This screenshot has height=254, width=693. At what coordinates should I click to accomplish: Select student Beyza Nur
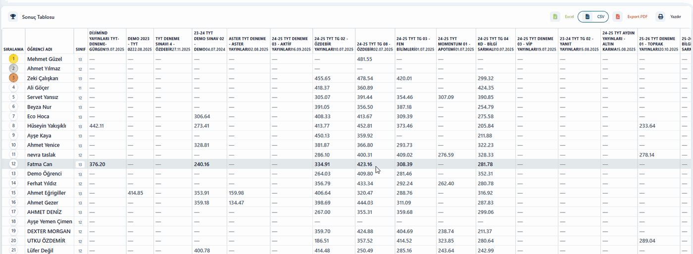pos(39,107)
